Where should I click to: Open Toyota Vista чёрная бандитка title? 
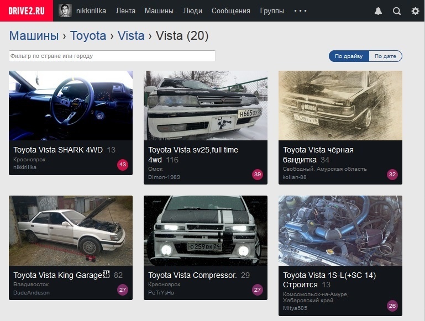pos(318,155)
